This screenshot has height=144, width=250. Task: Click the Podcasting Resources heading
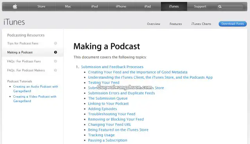pyautogui.click(x=26, y=35)
